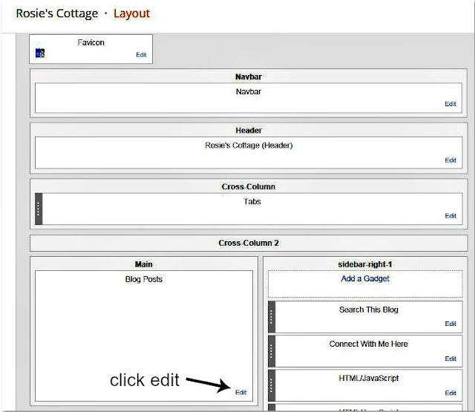The image size is (475, 412).
Task: Edit the Connect With Me Here gadget
Action: (x=451, y=359)
